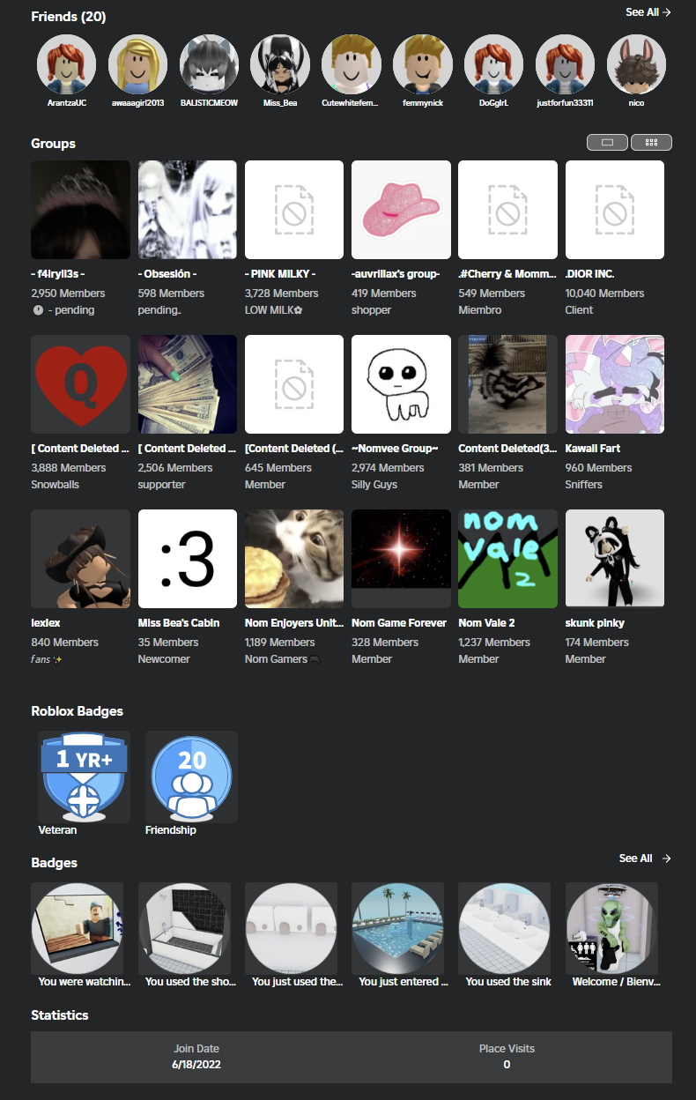
Task: Open the Miss Bea's Cabin group
Action: coord(188,584)
